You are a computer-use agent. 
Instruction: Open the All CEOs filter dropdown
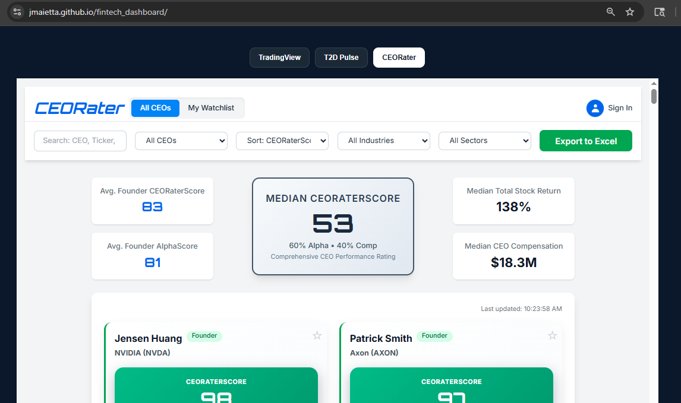[181, 141]
